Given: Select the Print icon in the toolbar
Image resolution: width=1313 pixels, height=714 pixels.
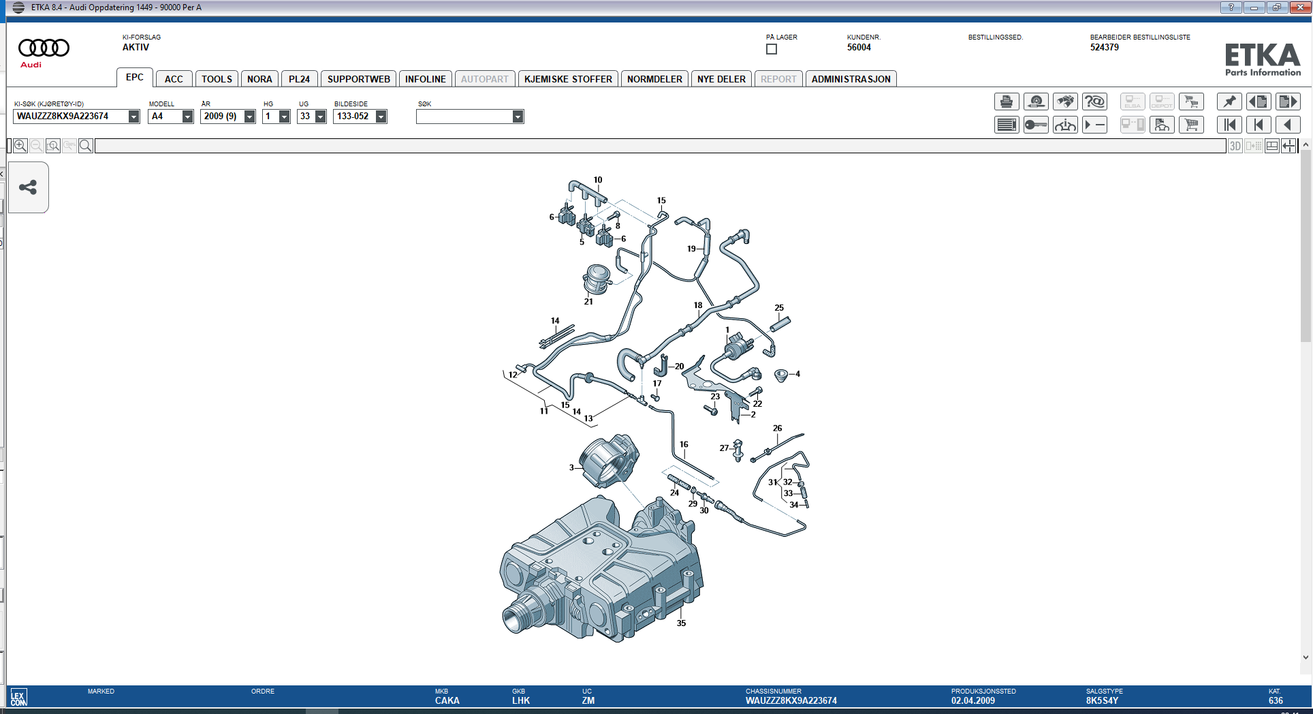Looking at the screenshot, I should [x=1007, y=102].
